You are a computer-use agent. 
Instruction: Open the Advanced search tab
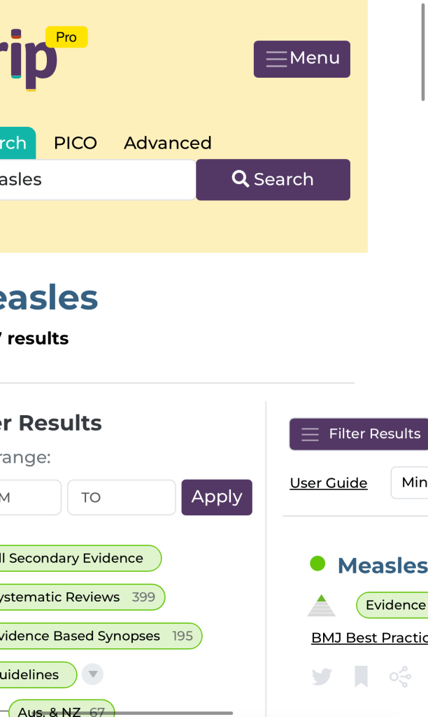click(167, 143)
